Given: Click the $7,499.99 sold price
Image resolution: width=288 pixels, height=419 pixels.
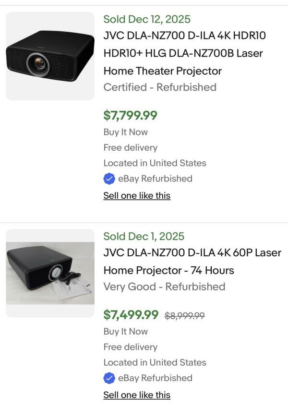Looking at the screenshot, I should [x=131, y=315].
